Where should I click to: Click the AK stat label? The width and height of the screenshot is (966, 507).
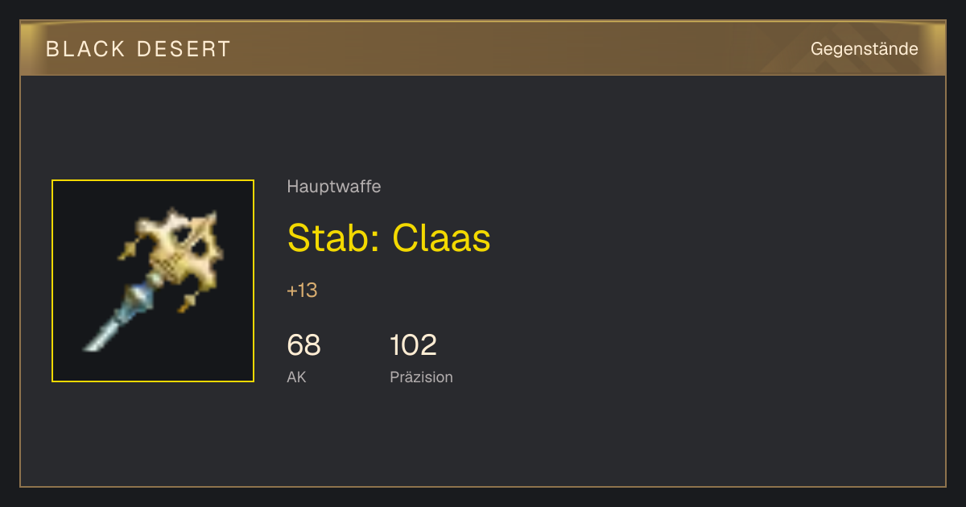click(x=296, y=377)
